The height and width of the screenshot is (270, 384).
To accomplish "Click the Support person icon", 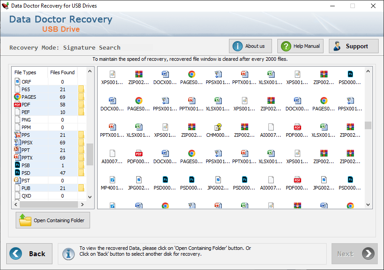I will coord(337,46).
